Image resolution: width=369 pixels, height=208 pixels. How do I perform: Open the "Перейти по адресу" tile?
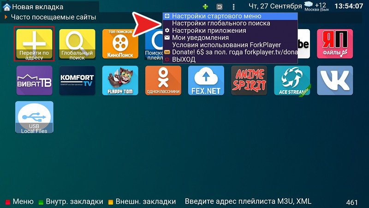34,43
